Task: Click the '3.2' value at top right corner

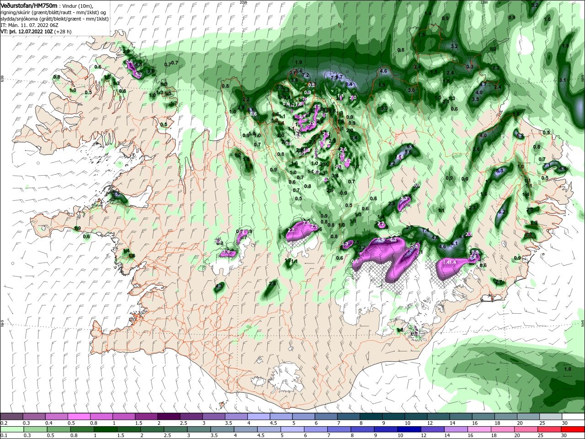Action: pyautogui.click(x=535, y=5)
